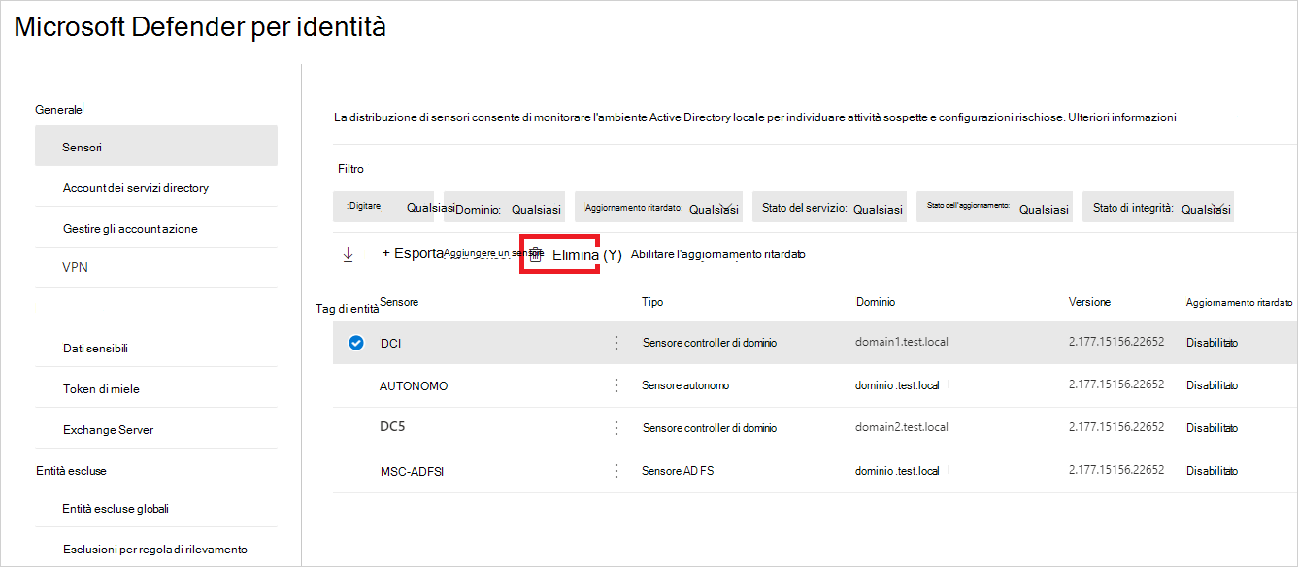
Task: Click Abilitare l'aggiornamento ritardato
Action: tap(718, 254)
